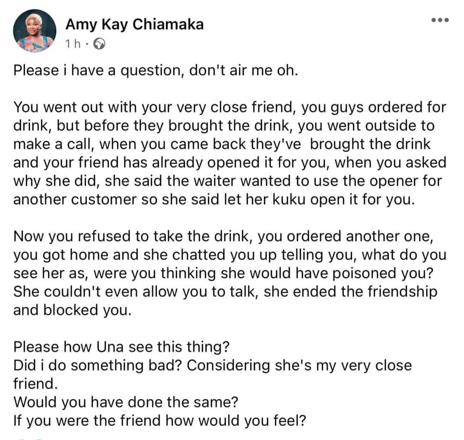Visit the Amy Kay Chiamaka profile name link
This screenshot has height=440, width=464.
click(134, 24)
